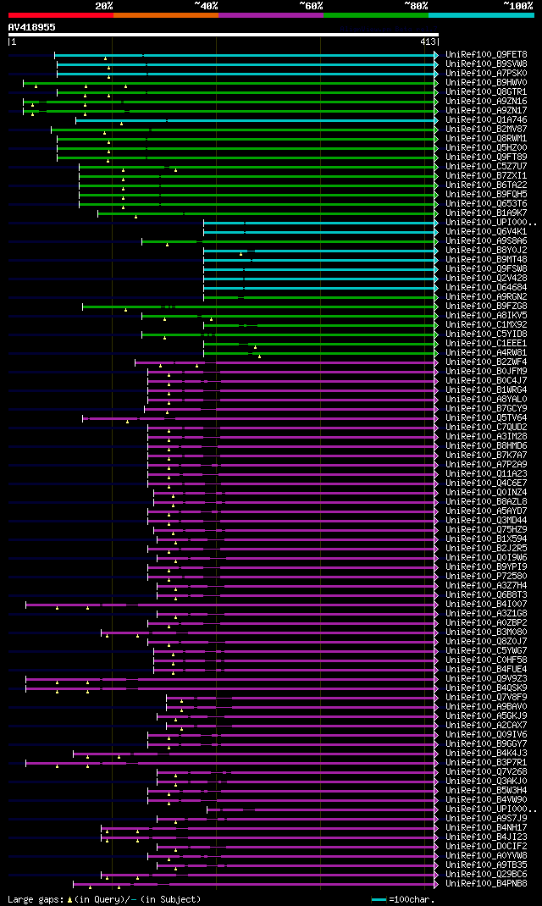542x906 pixels.
Task: Click hit label UniRef100_Q8GTR1
Action: tap(486, 92)
